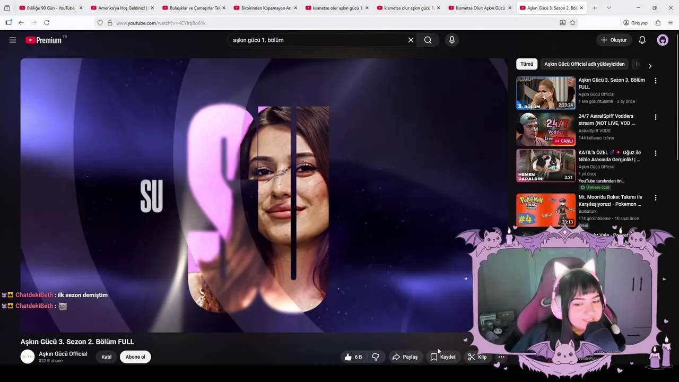Image resolution: width=679 pixels, height=382 pixels.
Task: Open the Mt. Moon'da Roket Takımı video title
Action: [610, 201]
